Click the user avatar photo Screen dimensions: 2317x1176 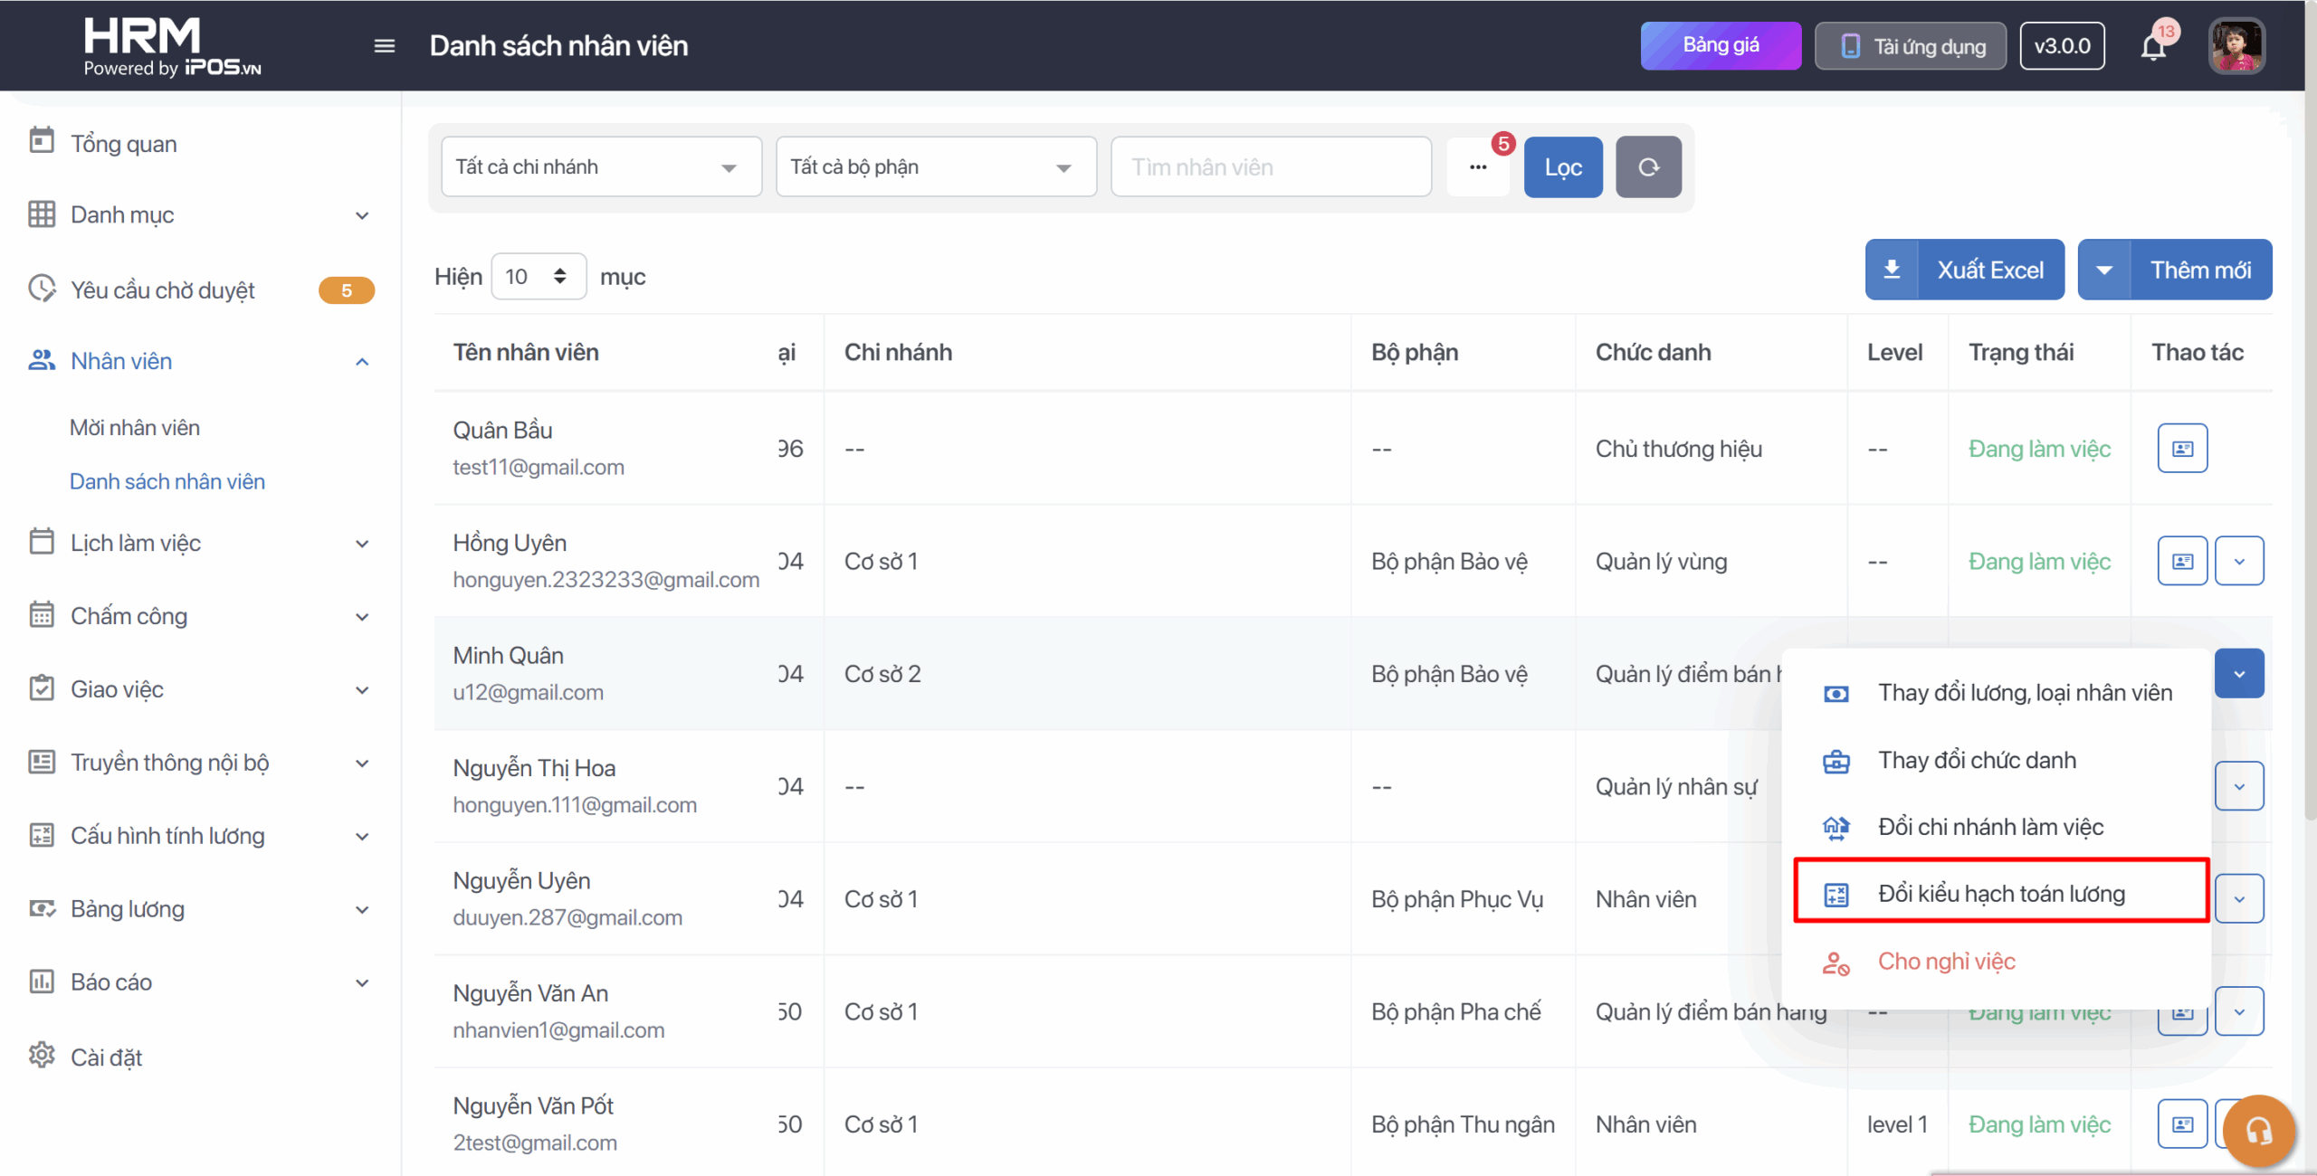(x=2236, y=46)
